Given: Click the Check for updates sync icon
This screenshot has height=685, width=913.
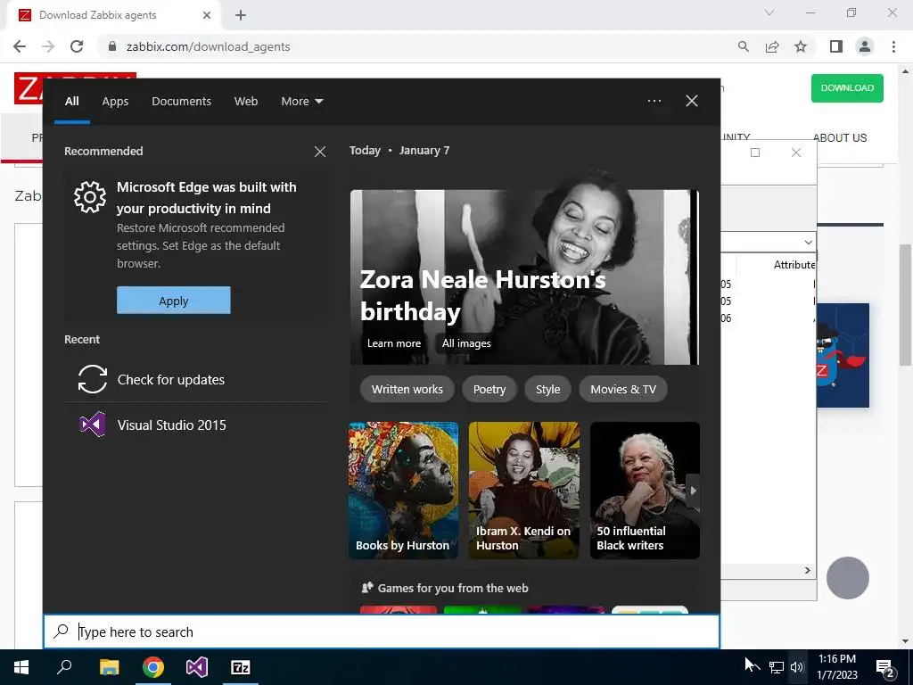Looking at the screenshot, I should coord(93,379).
